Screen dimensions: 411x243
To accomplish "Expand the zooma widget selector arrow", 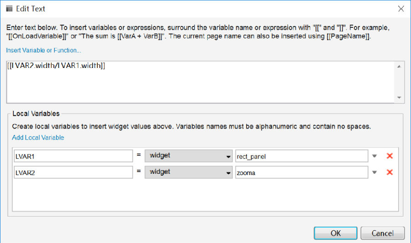I will [x=374, y=172].
